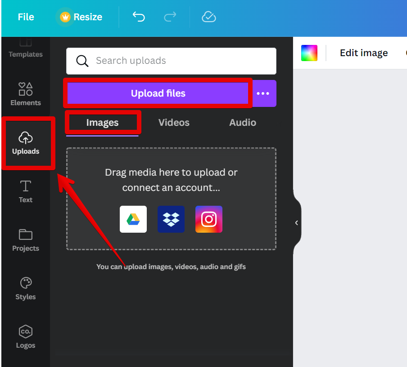Click the Upload files button
The image size is (407, 367).
click(158, 93)
